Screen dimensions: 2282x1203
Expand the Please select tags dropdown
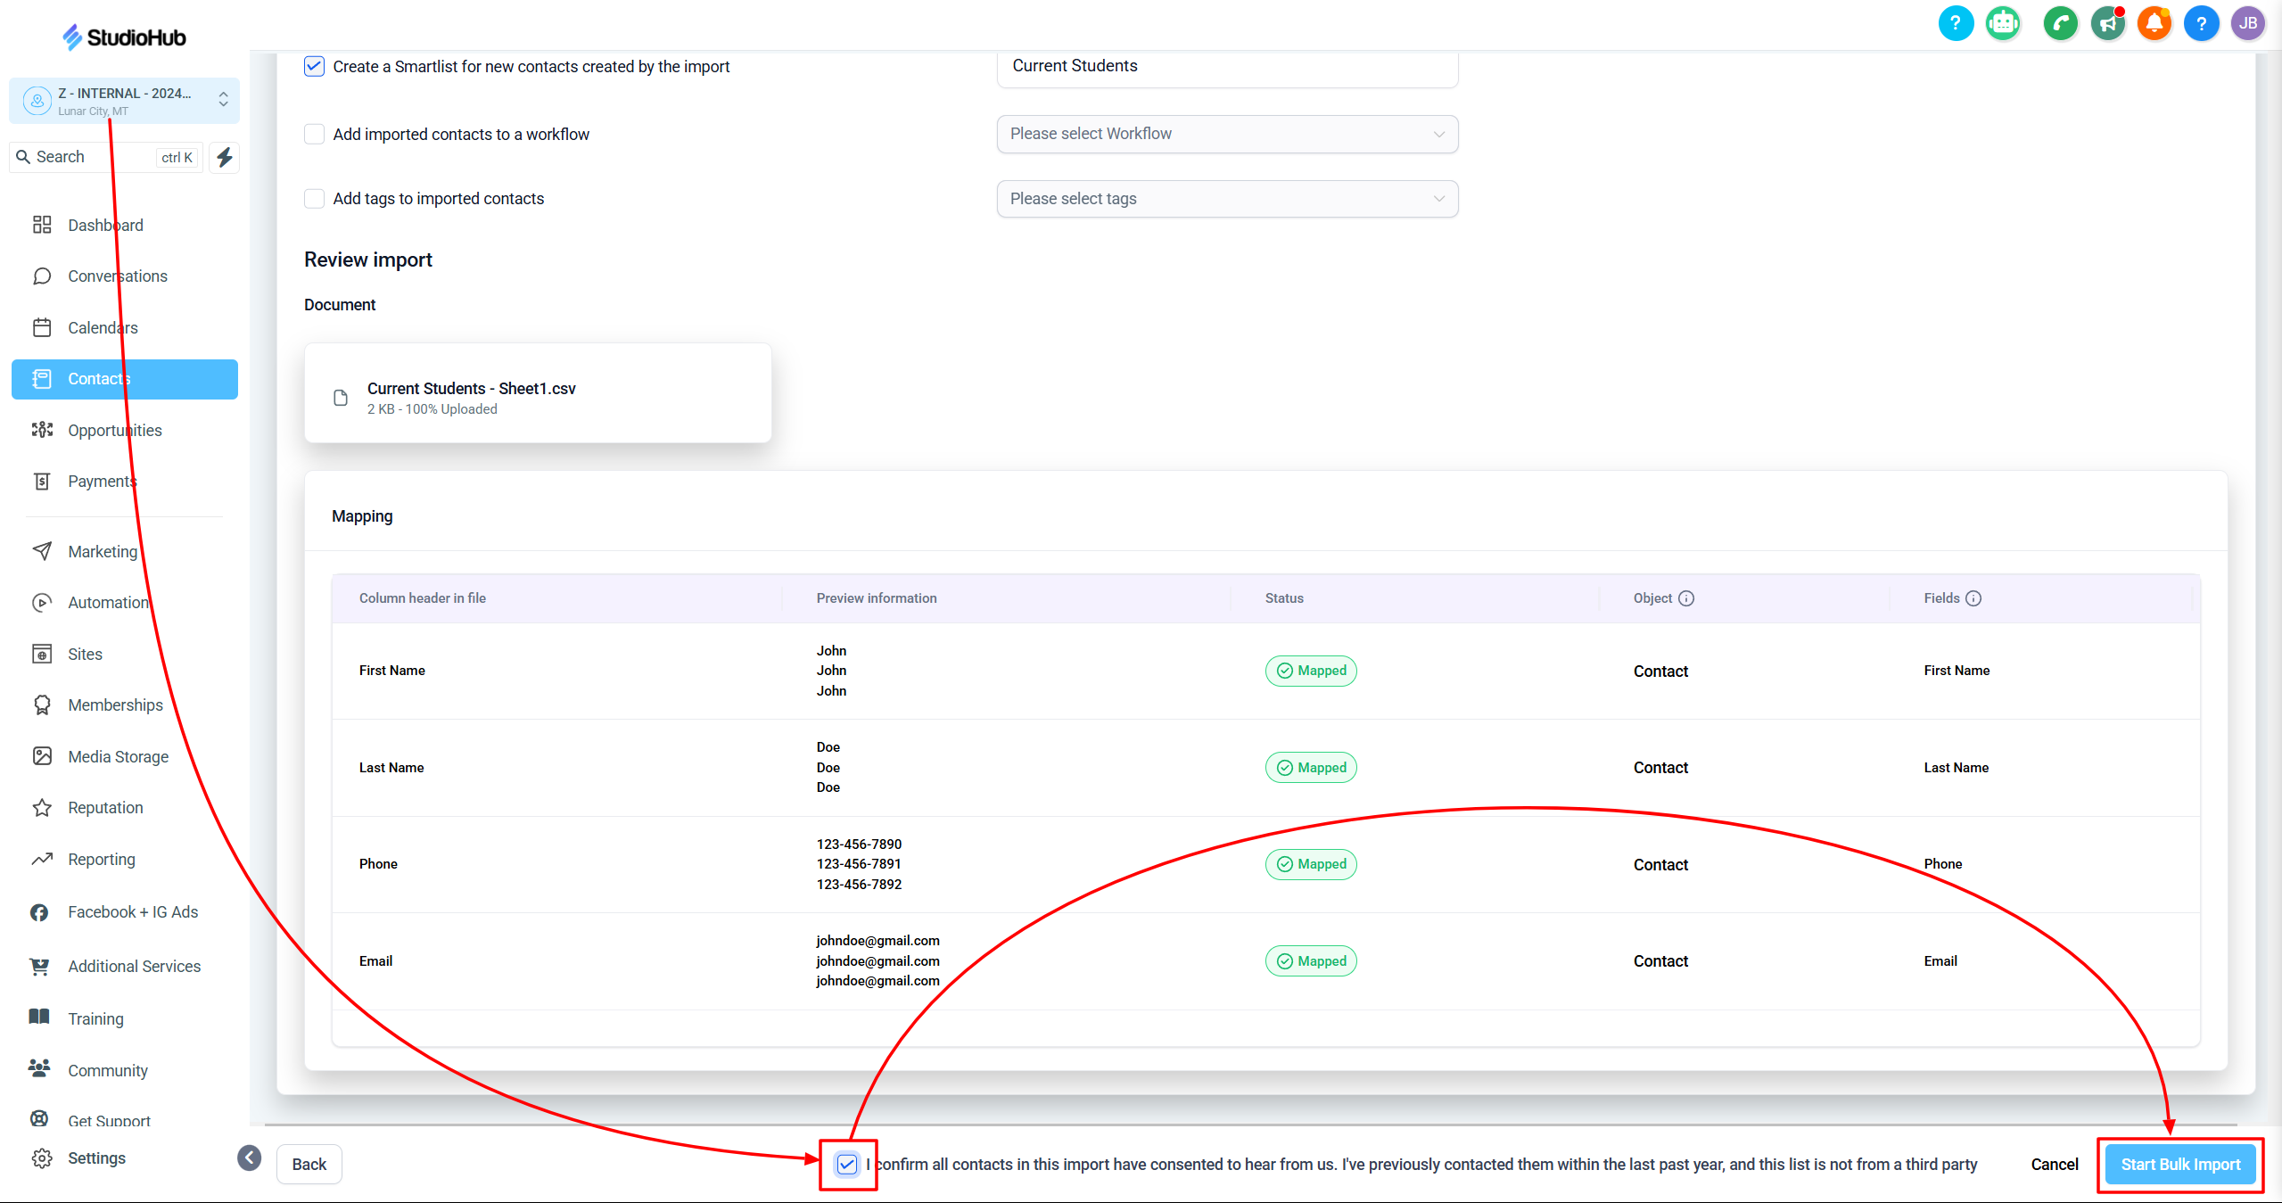point(1227,199)
